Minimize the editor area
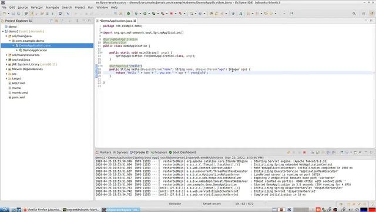 pos(366,21)
